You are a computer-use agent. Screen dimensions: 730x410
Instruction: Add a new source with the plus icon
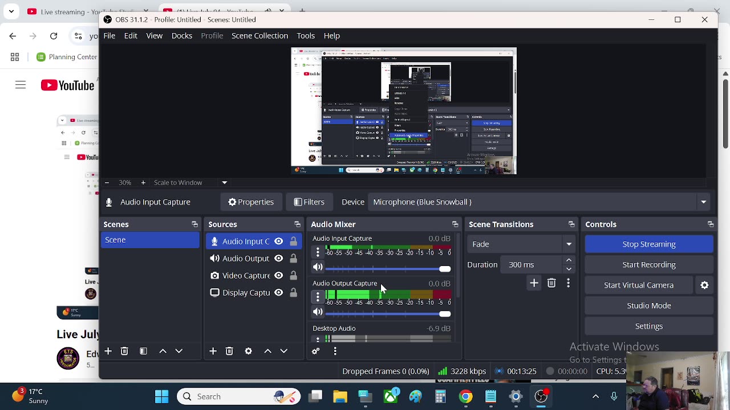(213, 351)
